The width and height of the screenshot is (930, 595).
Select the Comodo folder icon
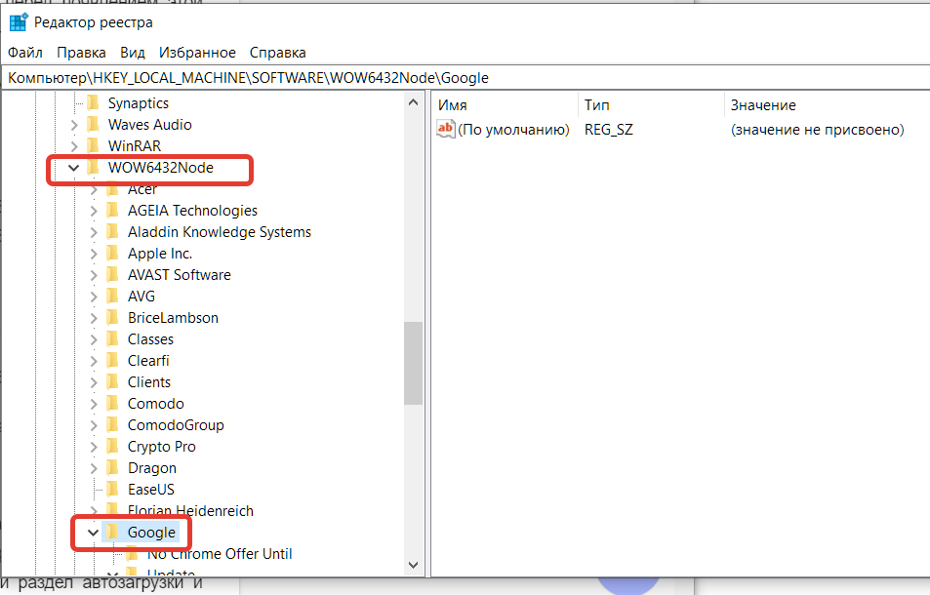(x=112, y=403)
